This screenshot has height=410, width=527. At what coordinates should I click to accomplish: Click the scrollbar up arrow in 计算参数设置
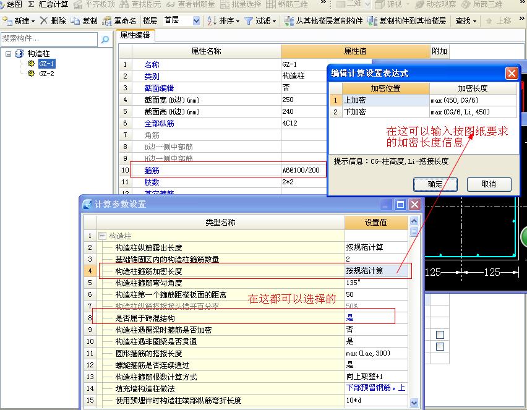point(414,221)
